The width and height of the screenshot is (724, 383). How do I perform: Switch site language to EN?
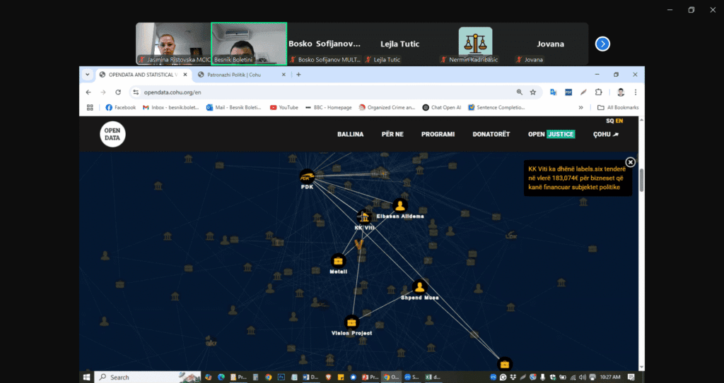(619, 121)
